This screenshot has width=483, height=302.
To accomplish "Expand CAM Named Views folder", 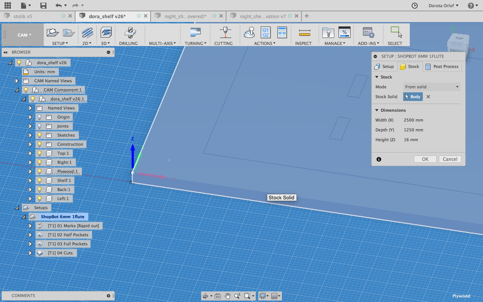I will (17, 81).
